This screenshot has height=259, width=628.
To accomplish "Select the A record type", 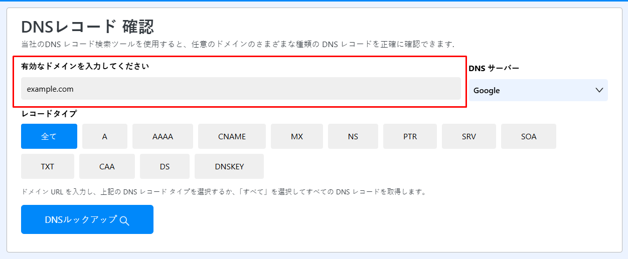I will tap(105, 136).
